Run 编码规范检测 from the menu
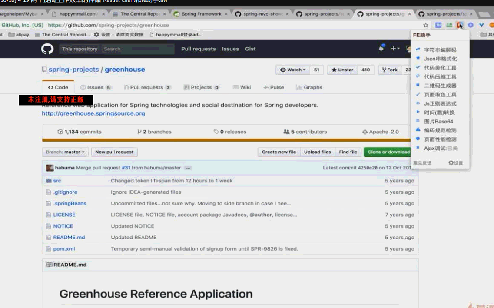Viewport: 494px width, 308px height. [x=440, y=130]
